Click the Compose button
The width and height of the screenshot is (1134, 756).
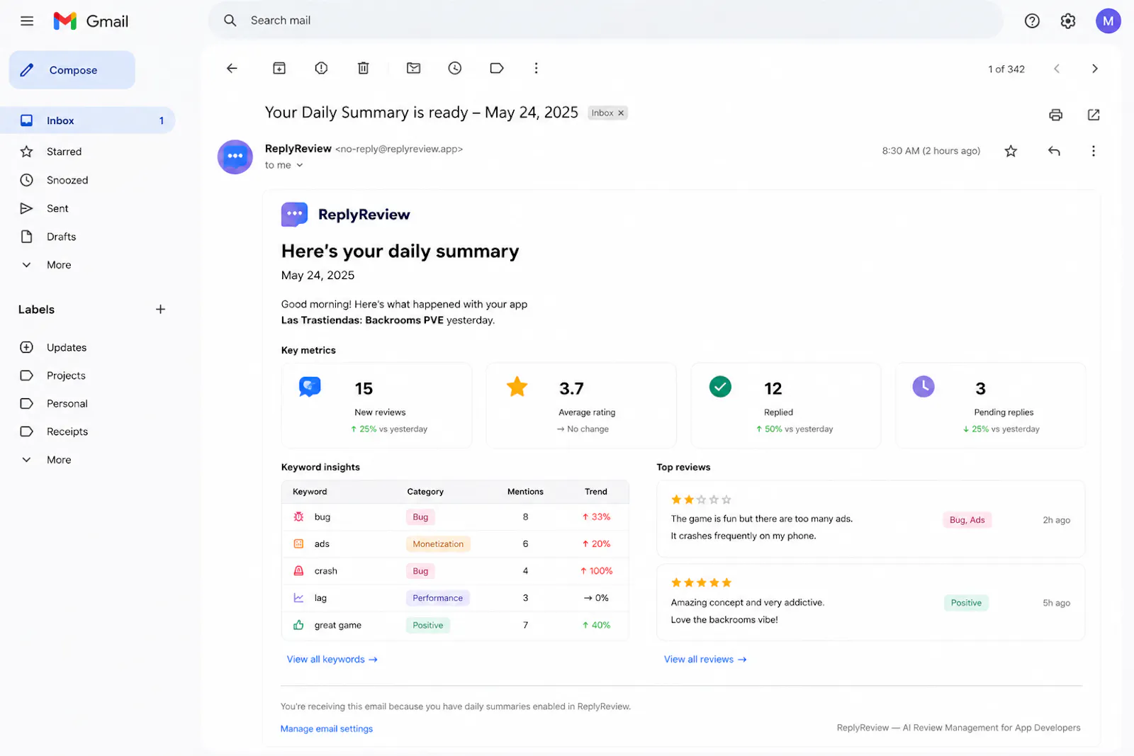point(72,70)
